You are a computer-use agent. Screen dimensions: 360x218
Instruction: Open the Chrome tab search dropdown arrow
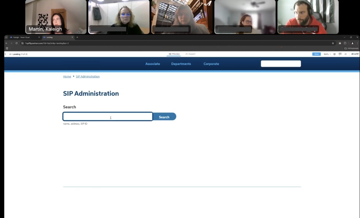tap(6, 37)
